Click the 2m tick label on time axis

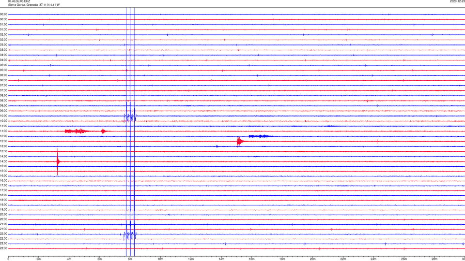pos(39,259)
